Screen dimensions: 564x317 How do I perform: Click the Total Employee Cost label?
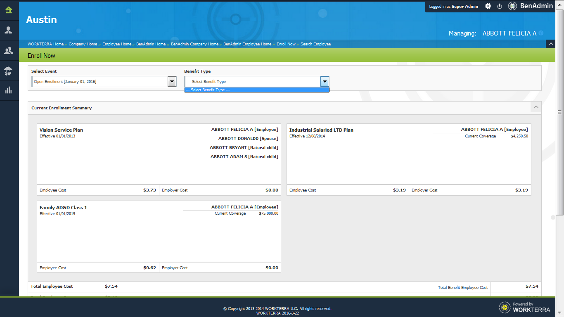[52, 286]
